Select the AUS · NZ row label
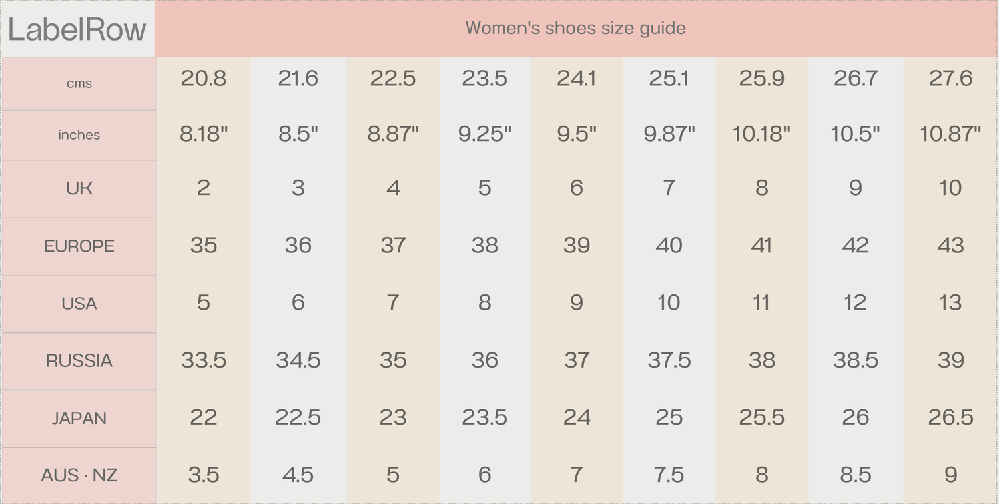 pyautogui.click(x=79, y=475)
